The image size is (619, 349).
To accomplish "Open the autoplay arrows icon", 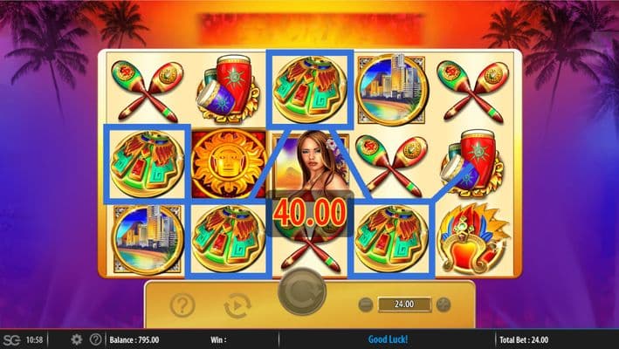I will click(x=237, y=305).
